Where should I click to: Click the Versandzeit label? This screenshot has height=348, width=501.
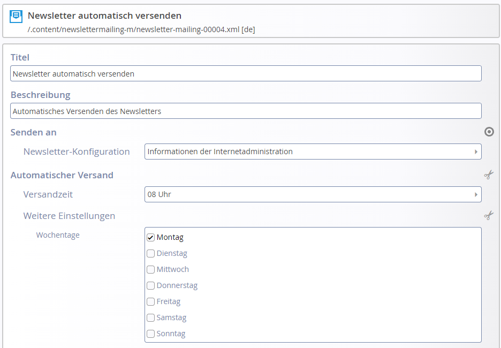48,194
